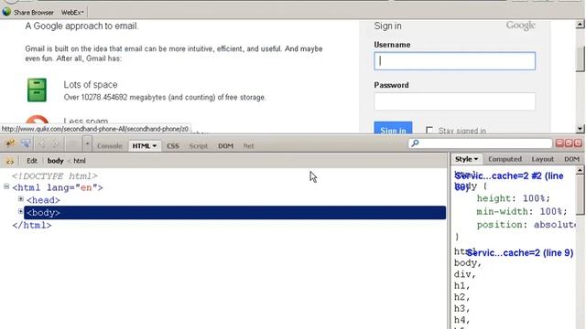The image size is (586, 329).
Task: Select body in the breadcrumb path
Action: (55, 161)
